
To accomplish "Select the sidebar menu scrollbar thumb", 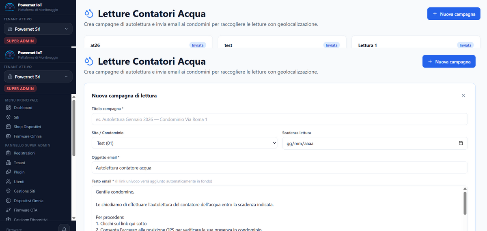I will (x=73, y=128).
